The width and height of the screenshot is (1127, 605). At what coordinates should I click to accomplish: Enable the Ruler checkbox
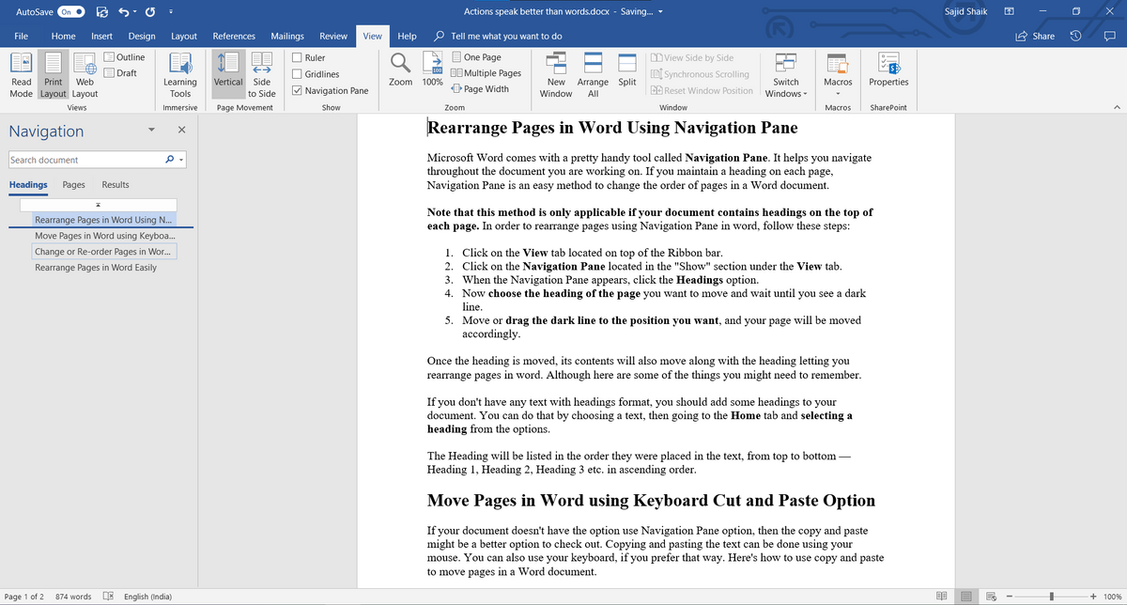[x=298, y=57]
